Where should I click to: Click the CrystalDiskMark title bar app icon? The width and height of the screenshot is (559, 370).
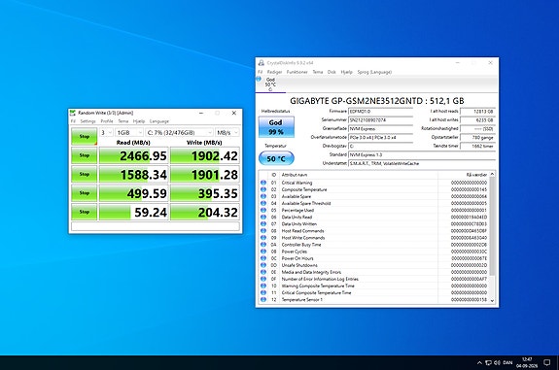pyautogui.click(x=73, y=113)
